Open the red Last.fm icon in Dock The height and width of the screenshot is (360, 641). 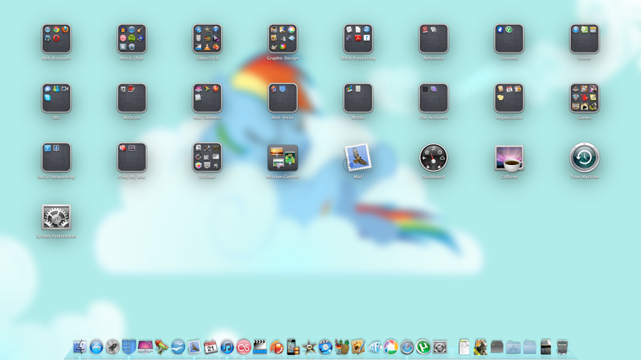click(x=244, y=347)
